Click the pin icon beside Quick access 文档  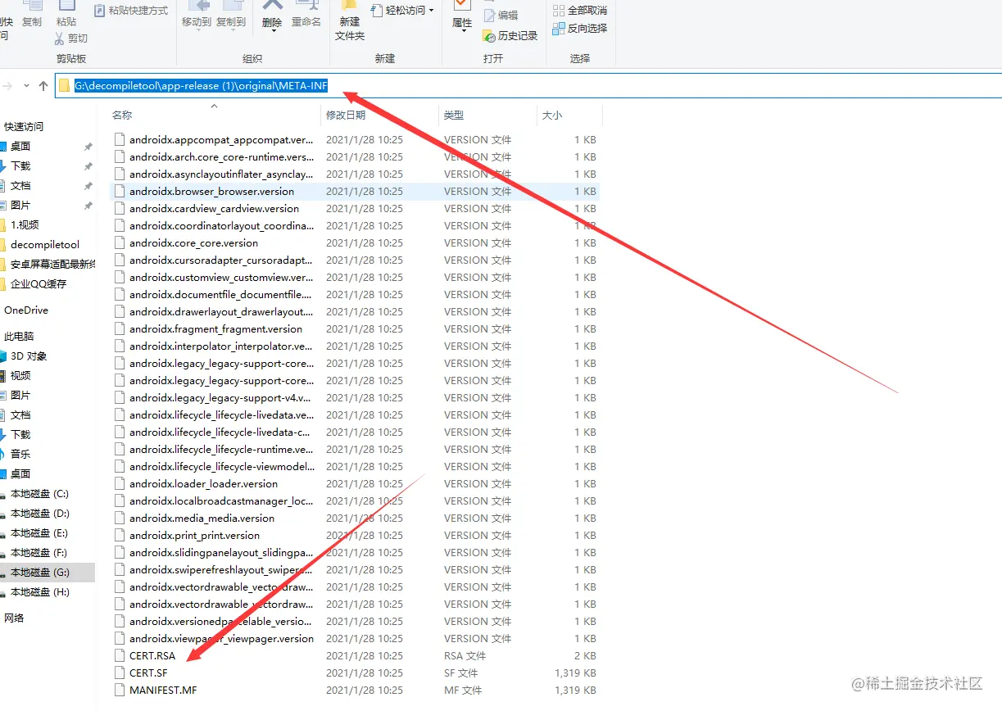pos(88,186)
